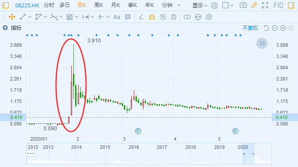Delete drawings with trash icon
This screenshot has height=167, width=298.
coord(174,17)
